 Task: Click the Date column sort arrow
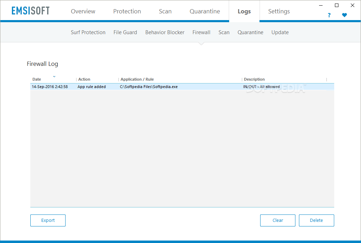coord(54,76)
